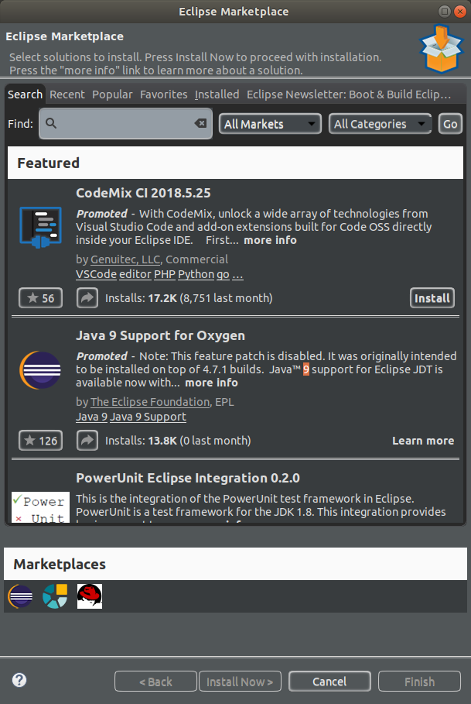This screenshot has height=704, width=471.
Task: Click the go tag link
Action: [x=224, y=275]
